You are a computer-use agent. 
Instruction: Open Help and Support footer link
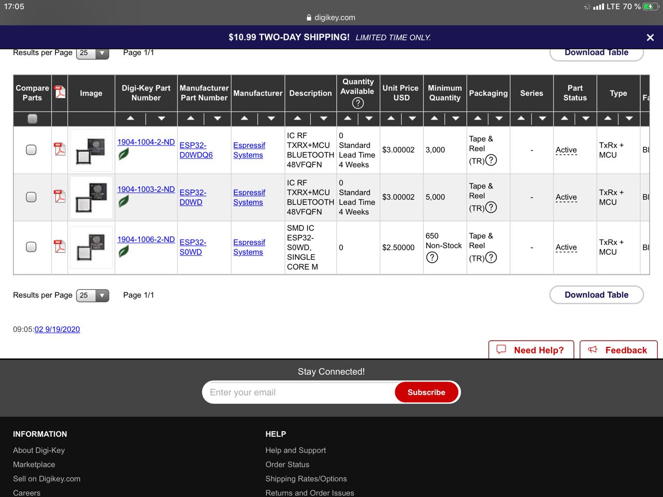(296, 450)
